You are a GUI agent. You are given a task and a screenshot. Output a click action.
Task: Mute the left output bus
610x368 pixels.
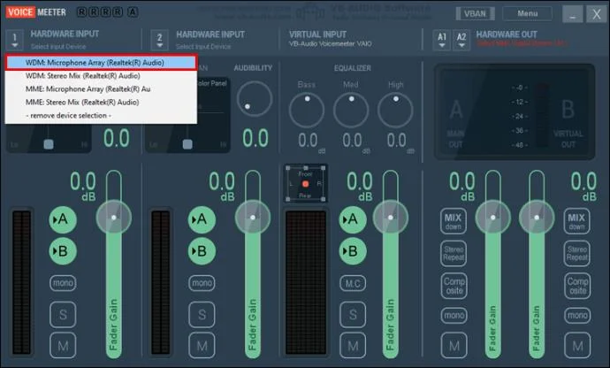click(454, 345)
